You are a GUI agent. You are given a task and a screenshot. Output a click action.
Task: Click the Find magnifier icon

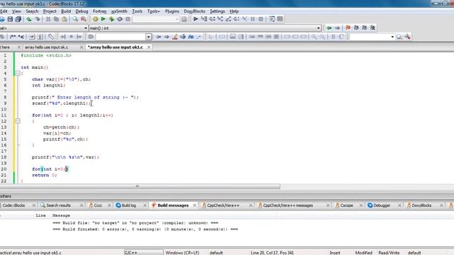tap(75, 19)
